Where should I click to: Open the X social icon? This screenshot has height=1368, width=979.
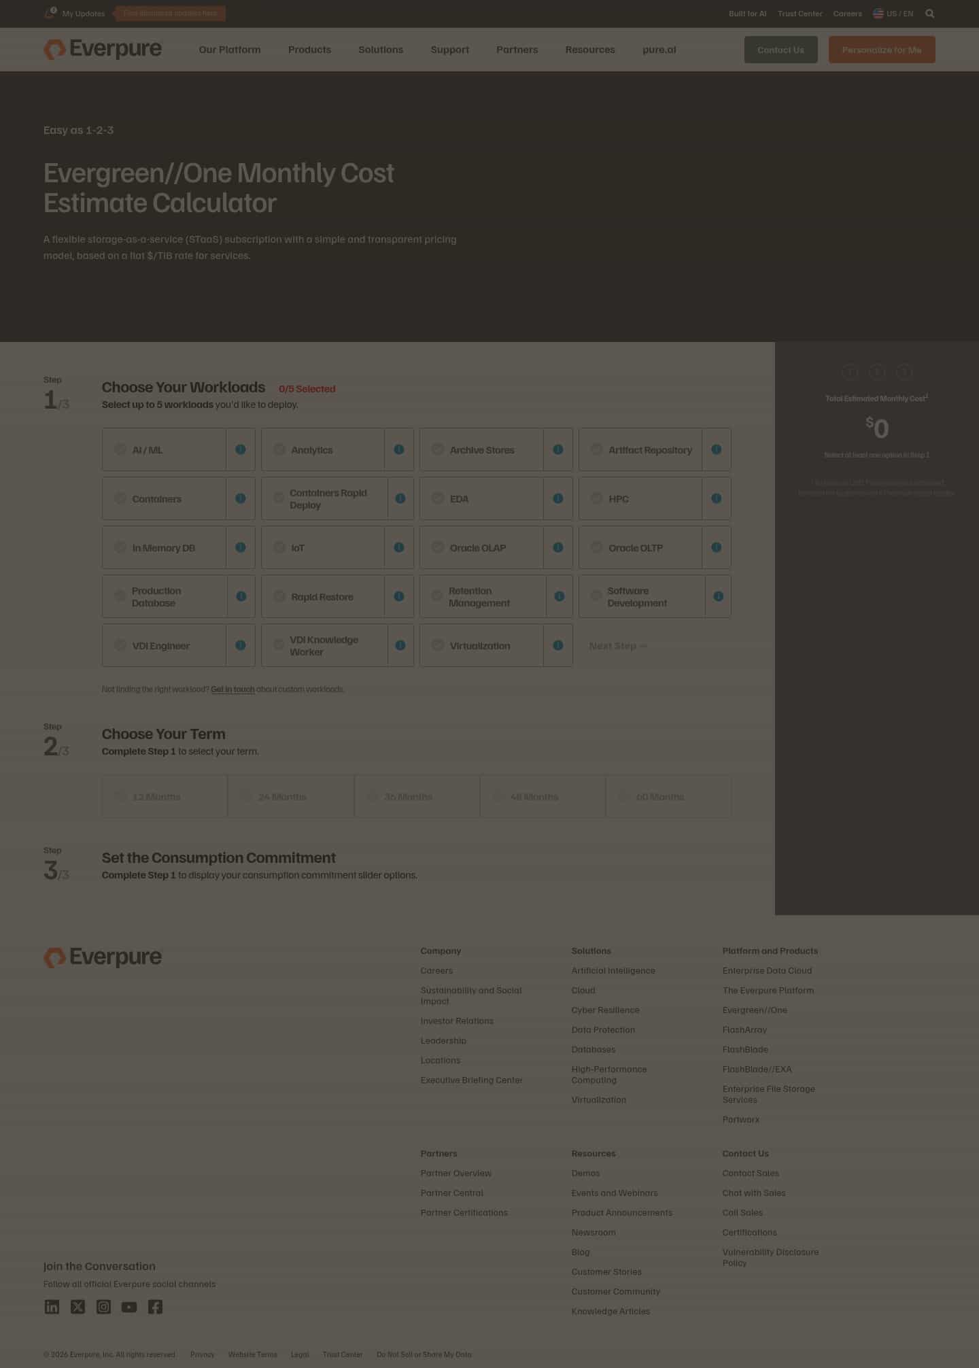pyautogui.click(x=78, y=1307)
